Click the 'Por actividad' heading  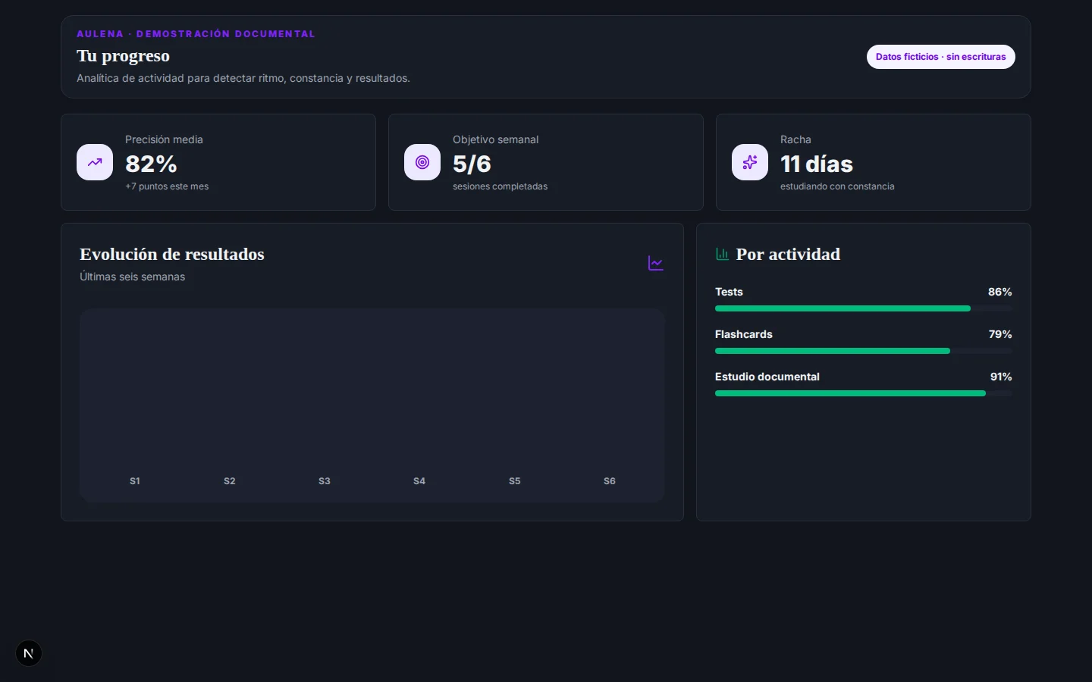click(x=788, y=254)
